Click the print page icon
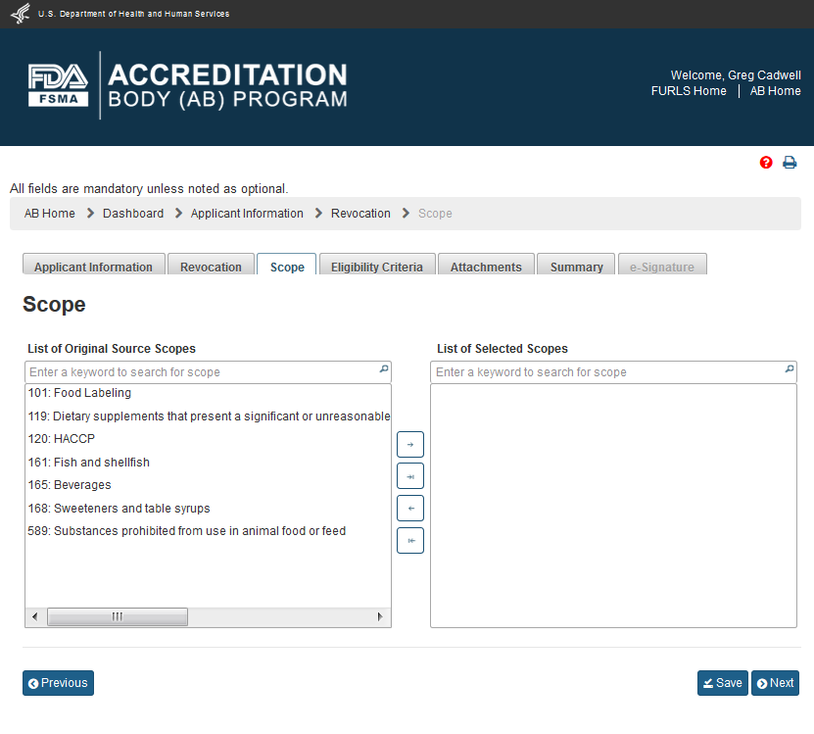 790,163
